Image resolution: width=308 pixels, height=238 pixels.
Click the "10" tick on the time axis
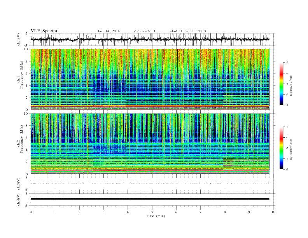(x=273, y=212)
